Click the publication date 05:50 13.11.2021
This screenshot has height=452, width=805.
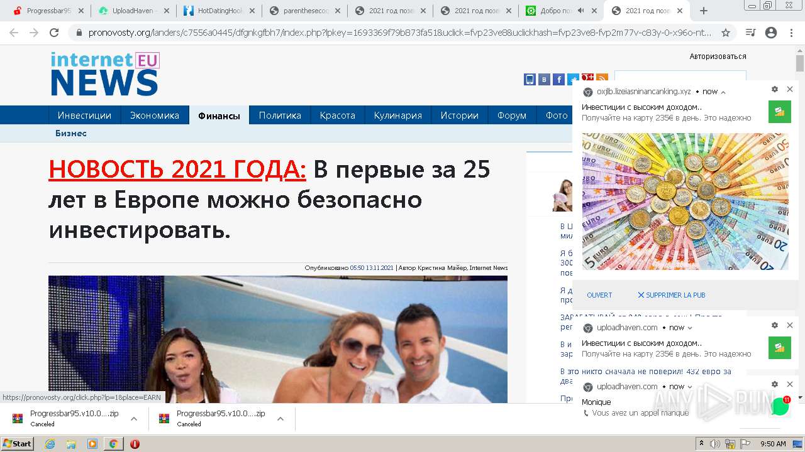372,268
